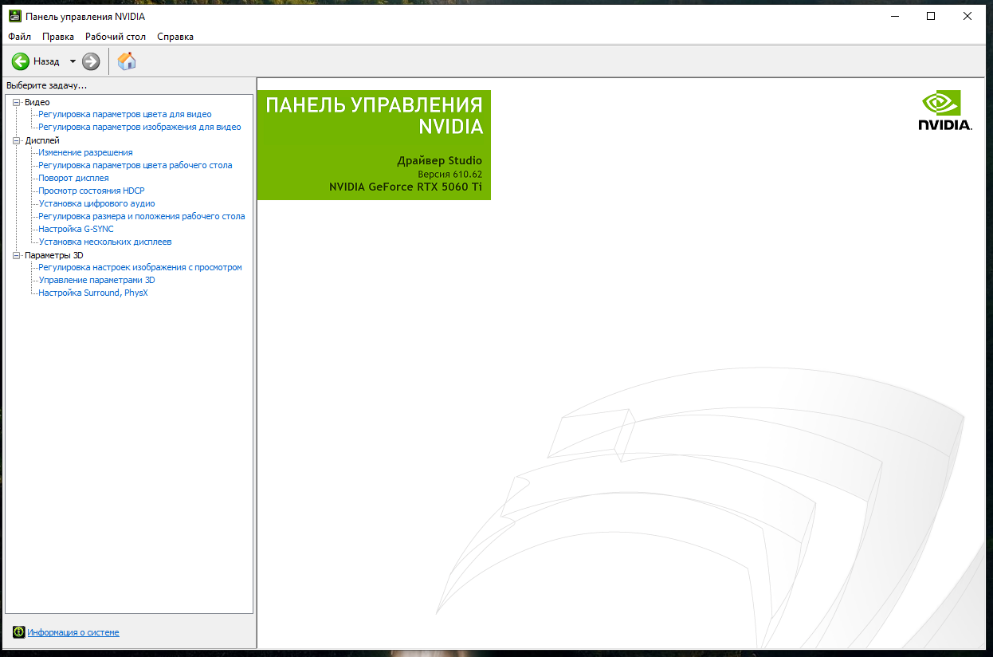
Task: Select the Видео category label
Action: click(37, 102)
